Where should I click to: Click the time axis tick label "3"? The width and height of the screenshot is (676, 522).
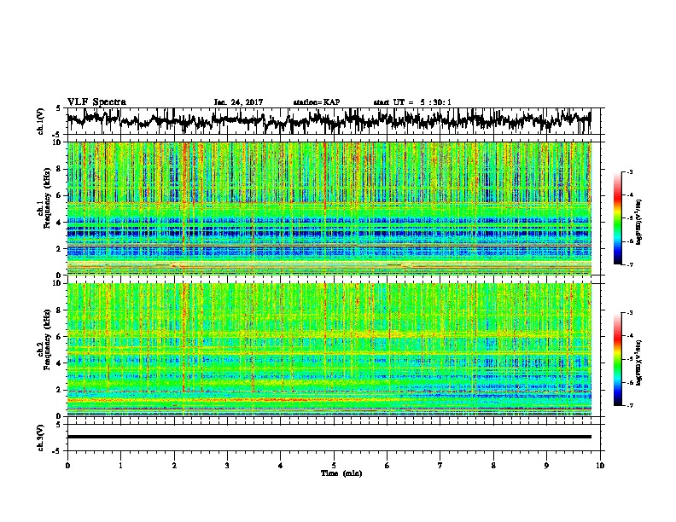tap(227, 466)
